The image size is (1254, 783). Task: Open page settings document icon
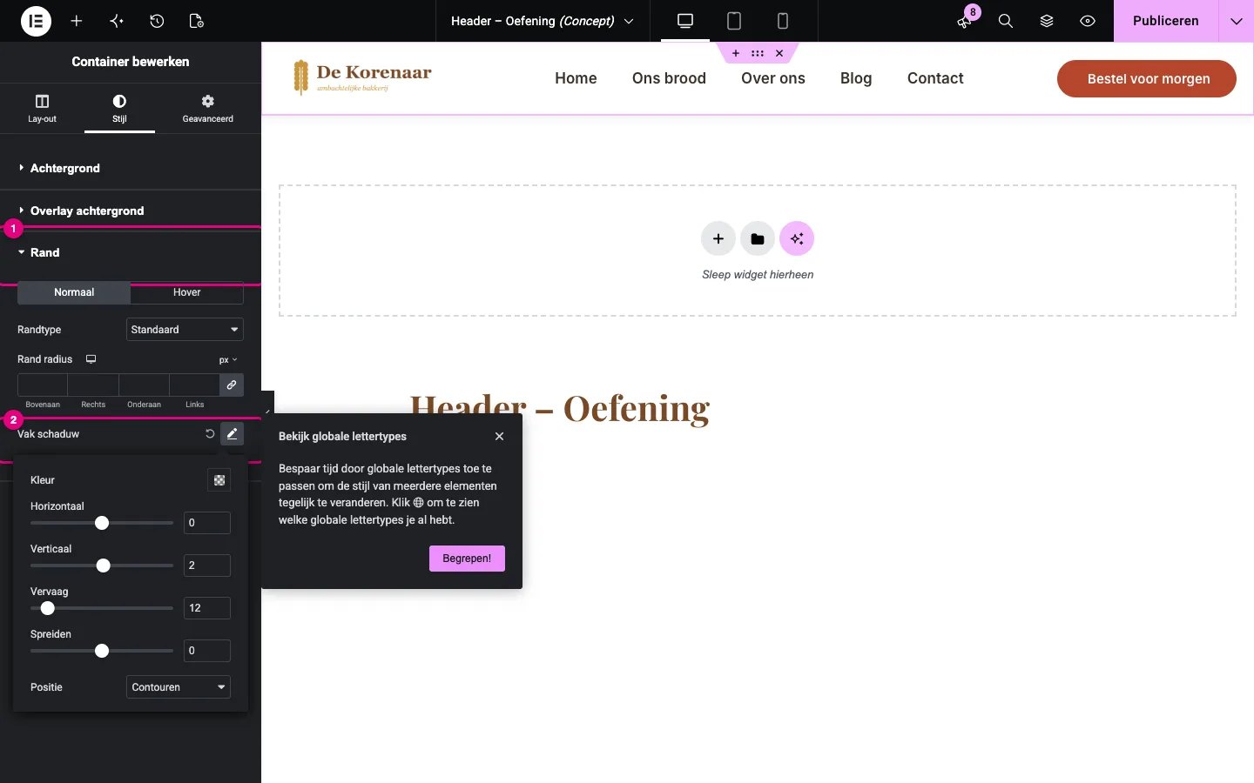coord(197,21)
